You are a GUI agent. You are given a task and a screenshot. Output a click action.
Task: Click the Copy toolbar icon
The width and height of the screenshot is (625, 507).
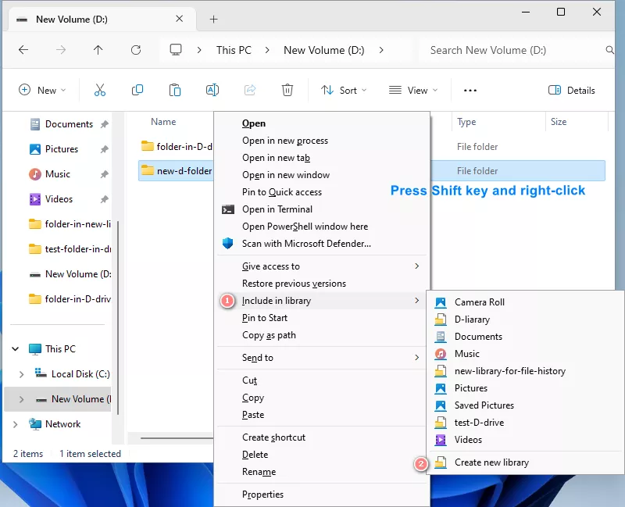coord(137,90)
